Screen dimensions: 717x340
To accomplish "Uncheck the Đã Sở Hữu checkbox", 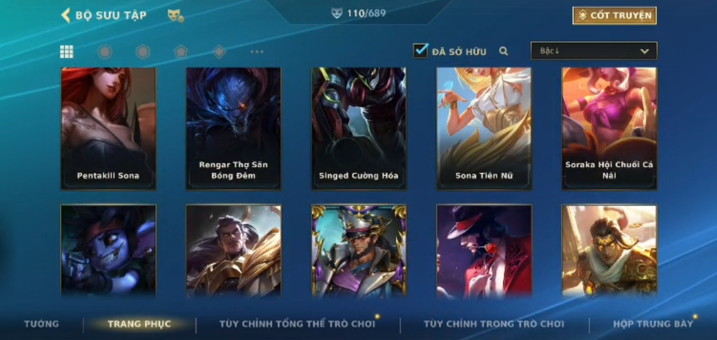I will (420, 51).
